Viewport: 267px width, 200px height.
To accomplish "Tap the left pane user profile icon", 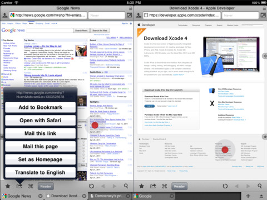I will [5, 16].
